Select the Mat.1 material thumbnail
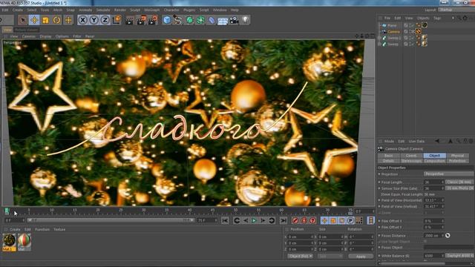Image resolution: width=475 pixels, height=267 pixels. [x=10, y=243]
